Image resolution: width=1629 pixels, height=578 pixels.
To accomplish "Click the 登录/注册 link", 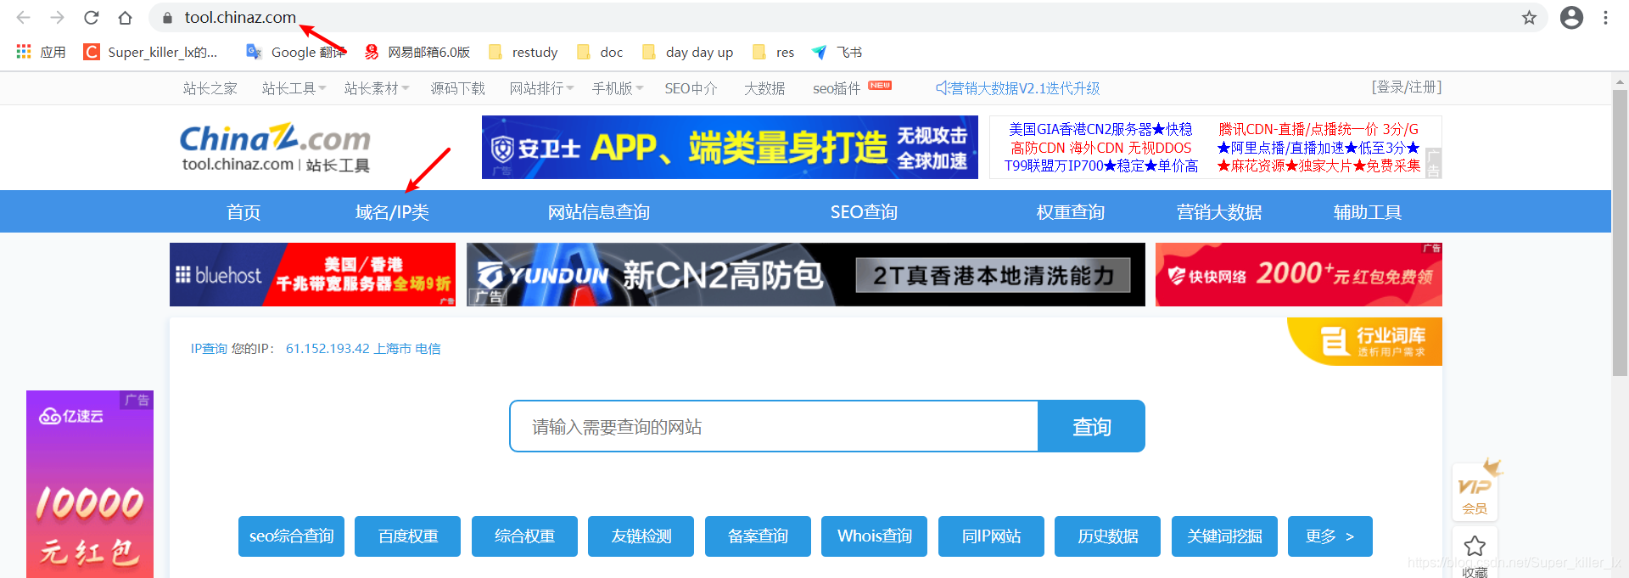I will (x=1406, y=87).
